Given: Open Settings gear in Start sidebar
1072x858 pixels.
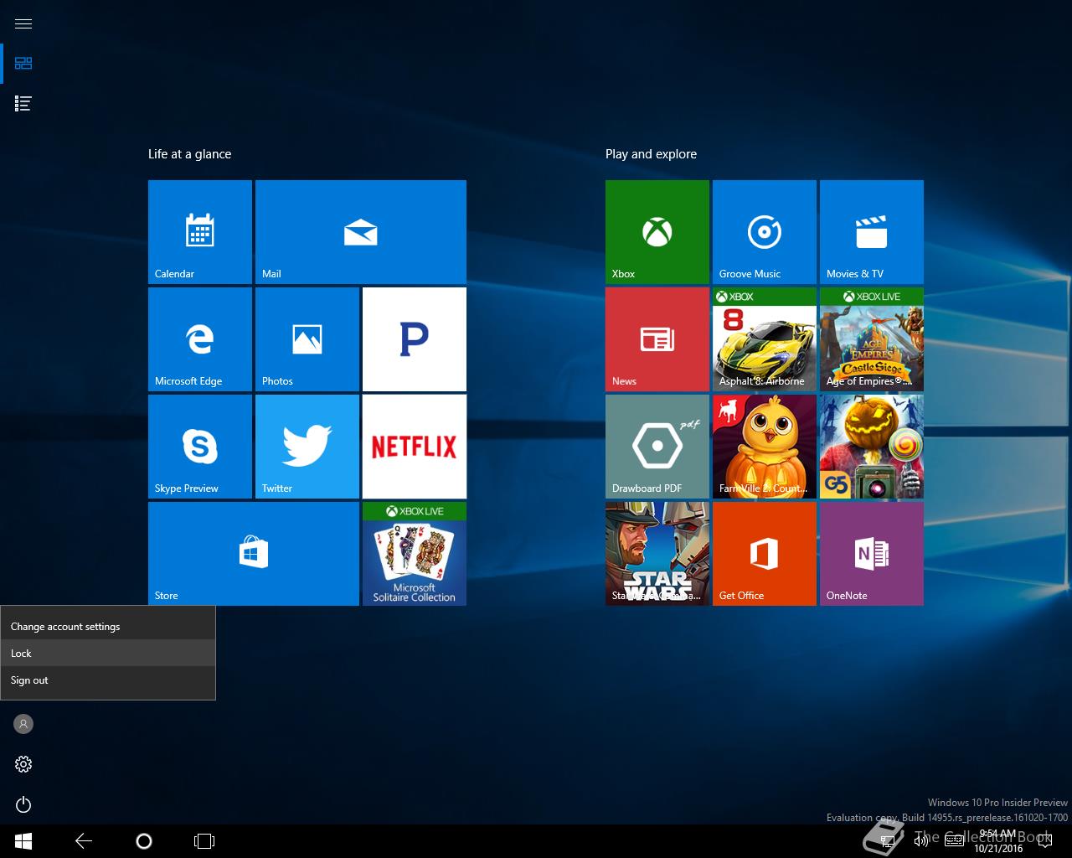Looking at the screenshot, I should [23, 764].
